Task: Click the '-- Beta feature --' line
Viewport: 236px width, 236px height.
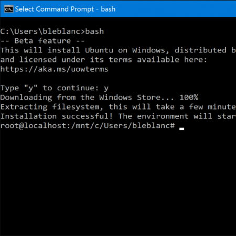Action: pyautogui.click(x=42, y=41)
